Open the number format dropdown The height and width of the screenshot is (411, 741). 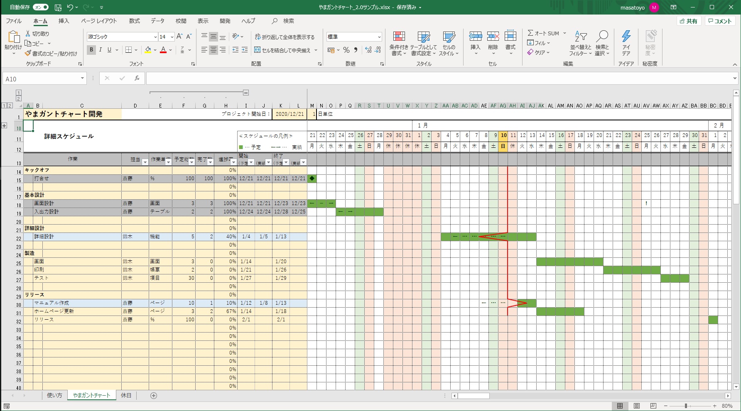pyautogui.click(x=379, y=37)
